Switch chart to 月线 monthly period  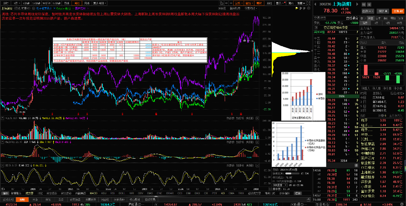(x=87, y=3)
